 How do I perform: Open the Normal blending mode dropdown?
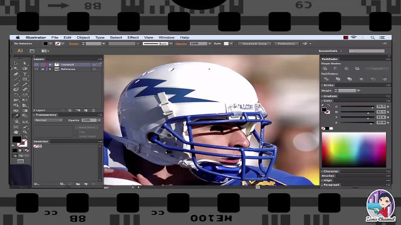click(48, 120)
